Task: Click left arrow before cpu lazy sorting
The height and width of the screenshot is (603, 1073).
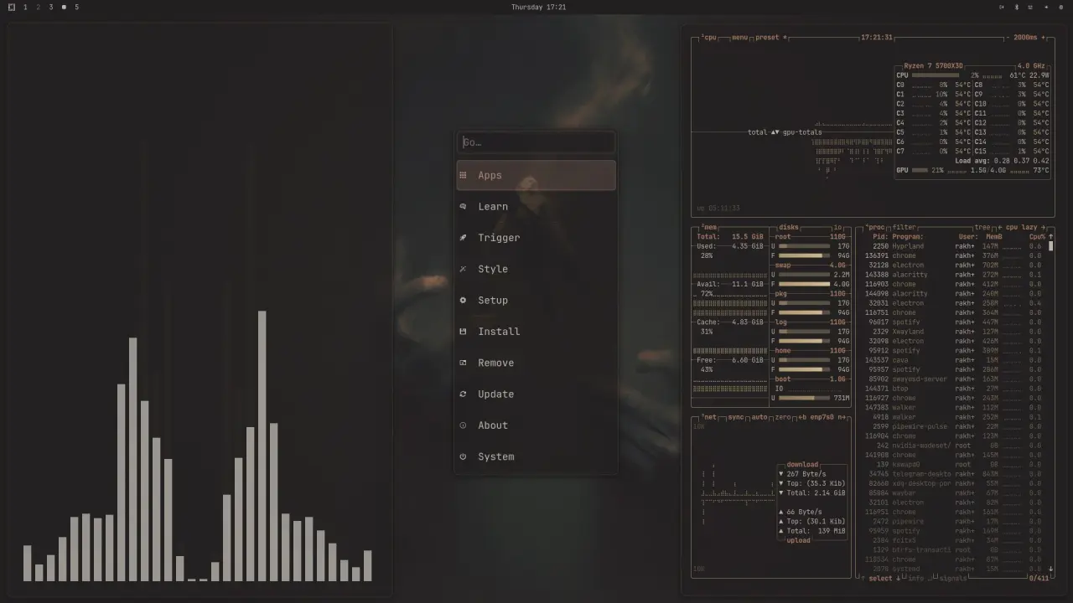Action: (x=999, y=227)
